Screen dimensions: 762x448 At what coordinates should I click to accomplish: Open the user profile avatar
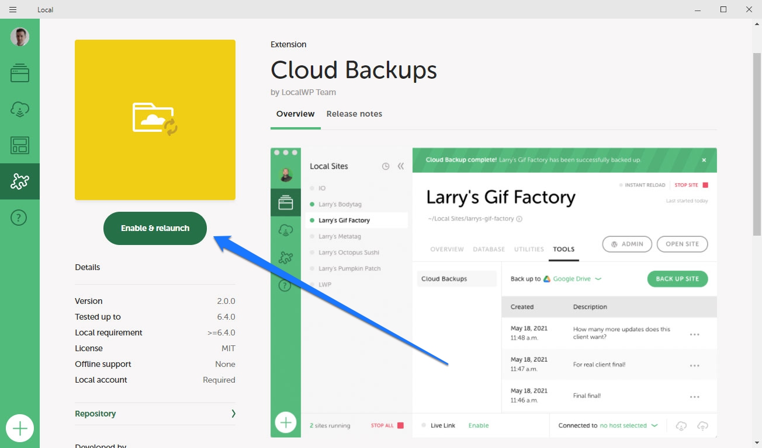20,37
